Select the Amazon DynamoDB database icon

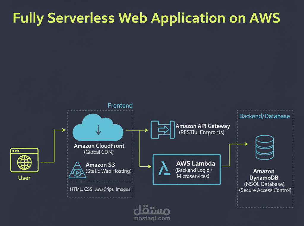[265, 147]
